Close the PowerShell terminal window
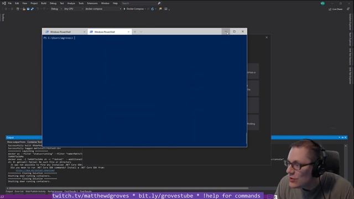The image size is (354, 199). 243,32
